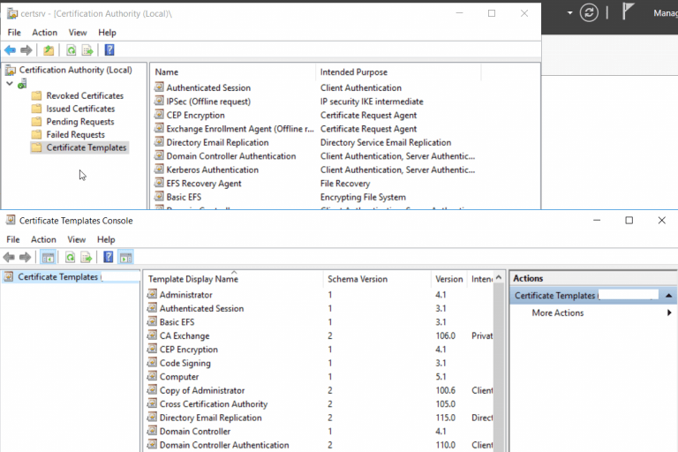Click the Server Manager refresh icon
The width and height of the screenshot is (678, 452).
pyautogui.click(x=589, y=12)
